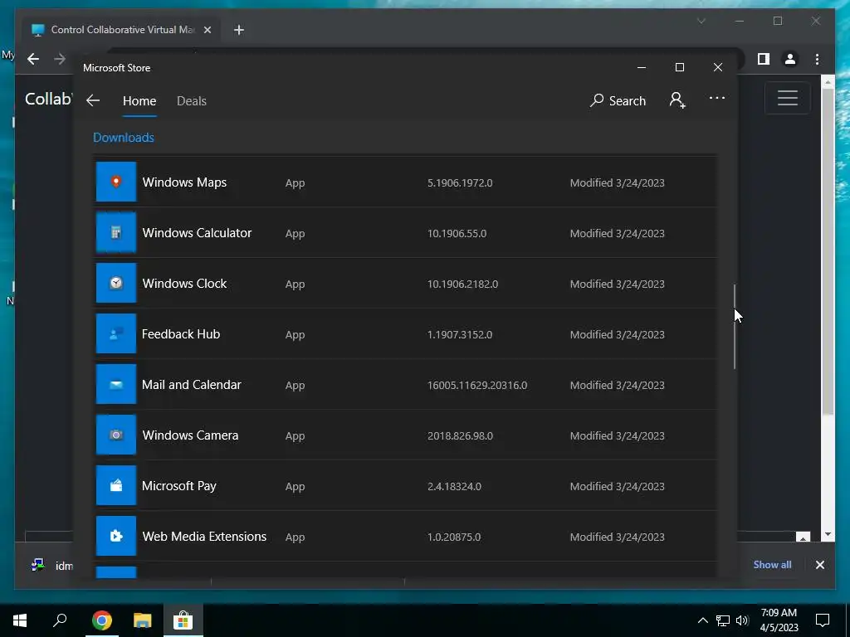Toggle Chrome's side panel icon
This screenshot has width=850, height=637.
764,59
